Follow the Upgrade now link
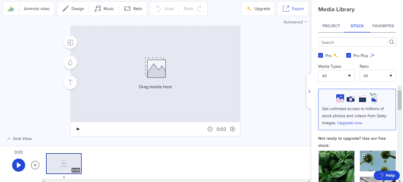Image resolution: width=403 pixels, height=182 pixels. [x=350, y=123]
